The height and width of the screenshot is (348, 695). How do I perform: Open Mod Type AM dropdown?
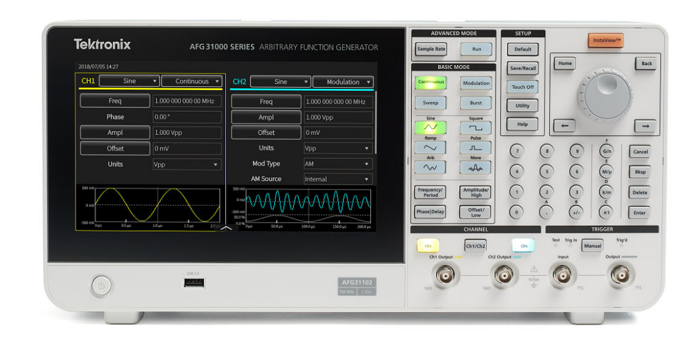337,164
